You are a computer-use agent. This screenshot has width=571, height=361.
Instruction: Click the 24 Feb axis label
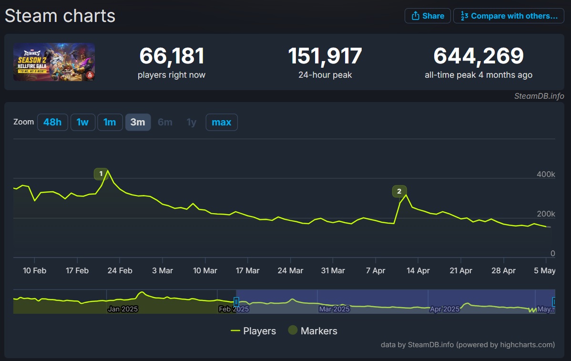click(120, 271)
